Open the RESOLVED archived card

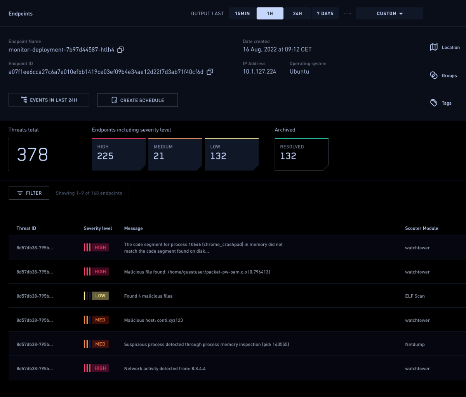pyautogui.click(x=301, y=154)
